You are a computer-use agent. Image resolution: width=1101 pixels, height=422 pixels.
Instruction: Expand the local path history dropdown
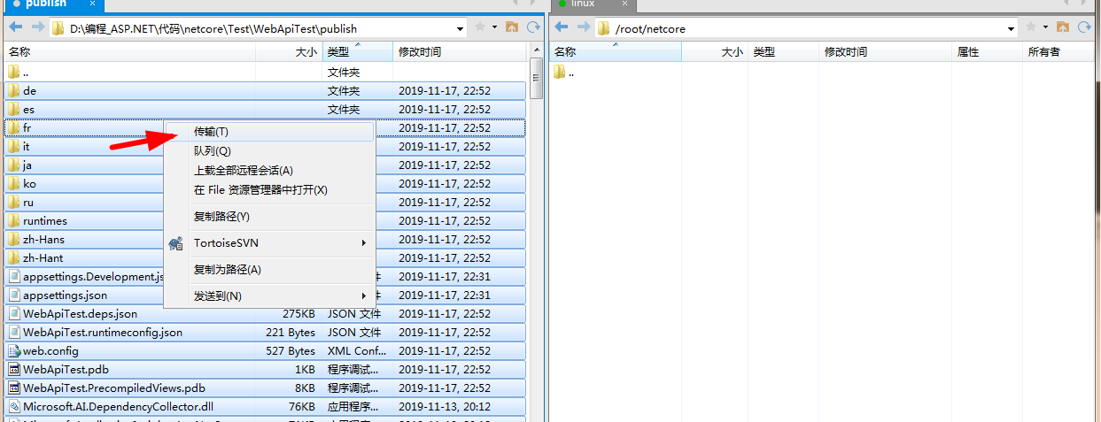point(461,28)
